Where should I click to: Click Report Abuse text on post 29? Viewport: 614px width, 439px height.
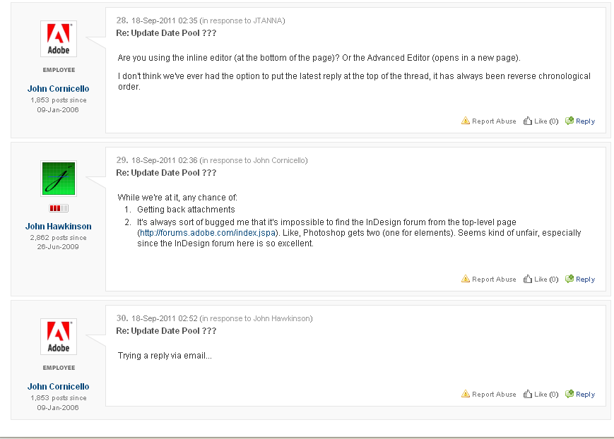click(494, 279)
